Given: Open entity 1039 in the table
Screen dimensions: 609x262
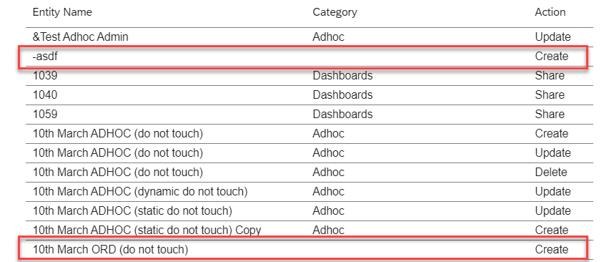Looking at the screenshot, I should (44, 75).
